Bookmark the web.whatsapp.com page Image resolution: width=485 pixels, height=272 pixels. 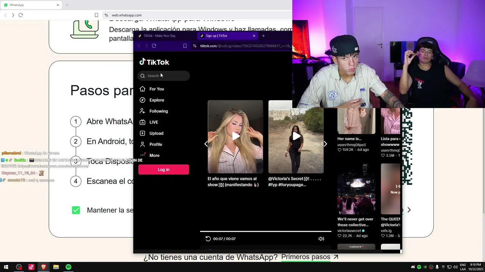click(x=96, y=15)
